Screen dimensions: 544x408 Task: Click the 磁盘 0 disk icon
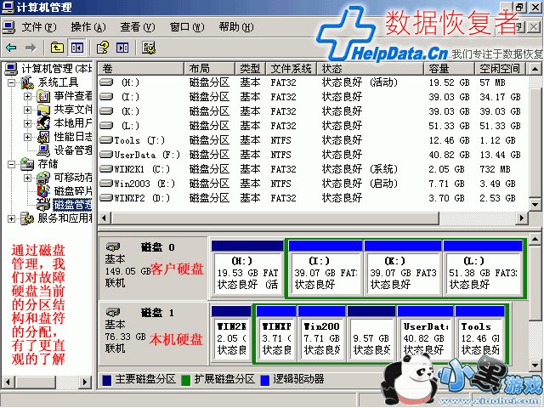click(113, 247)
